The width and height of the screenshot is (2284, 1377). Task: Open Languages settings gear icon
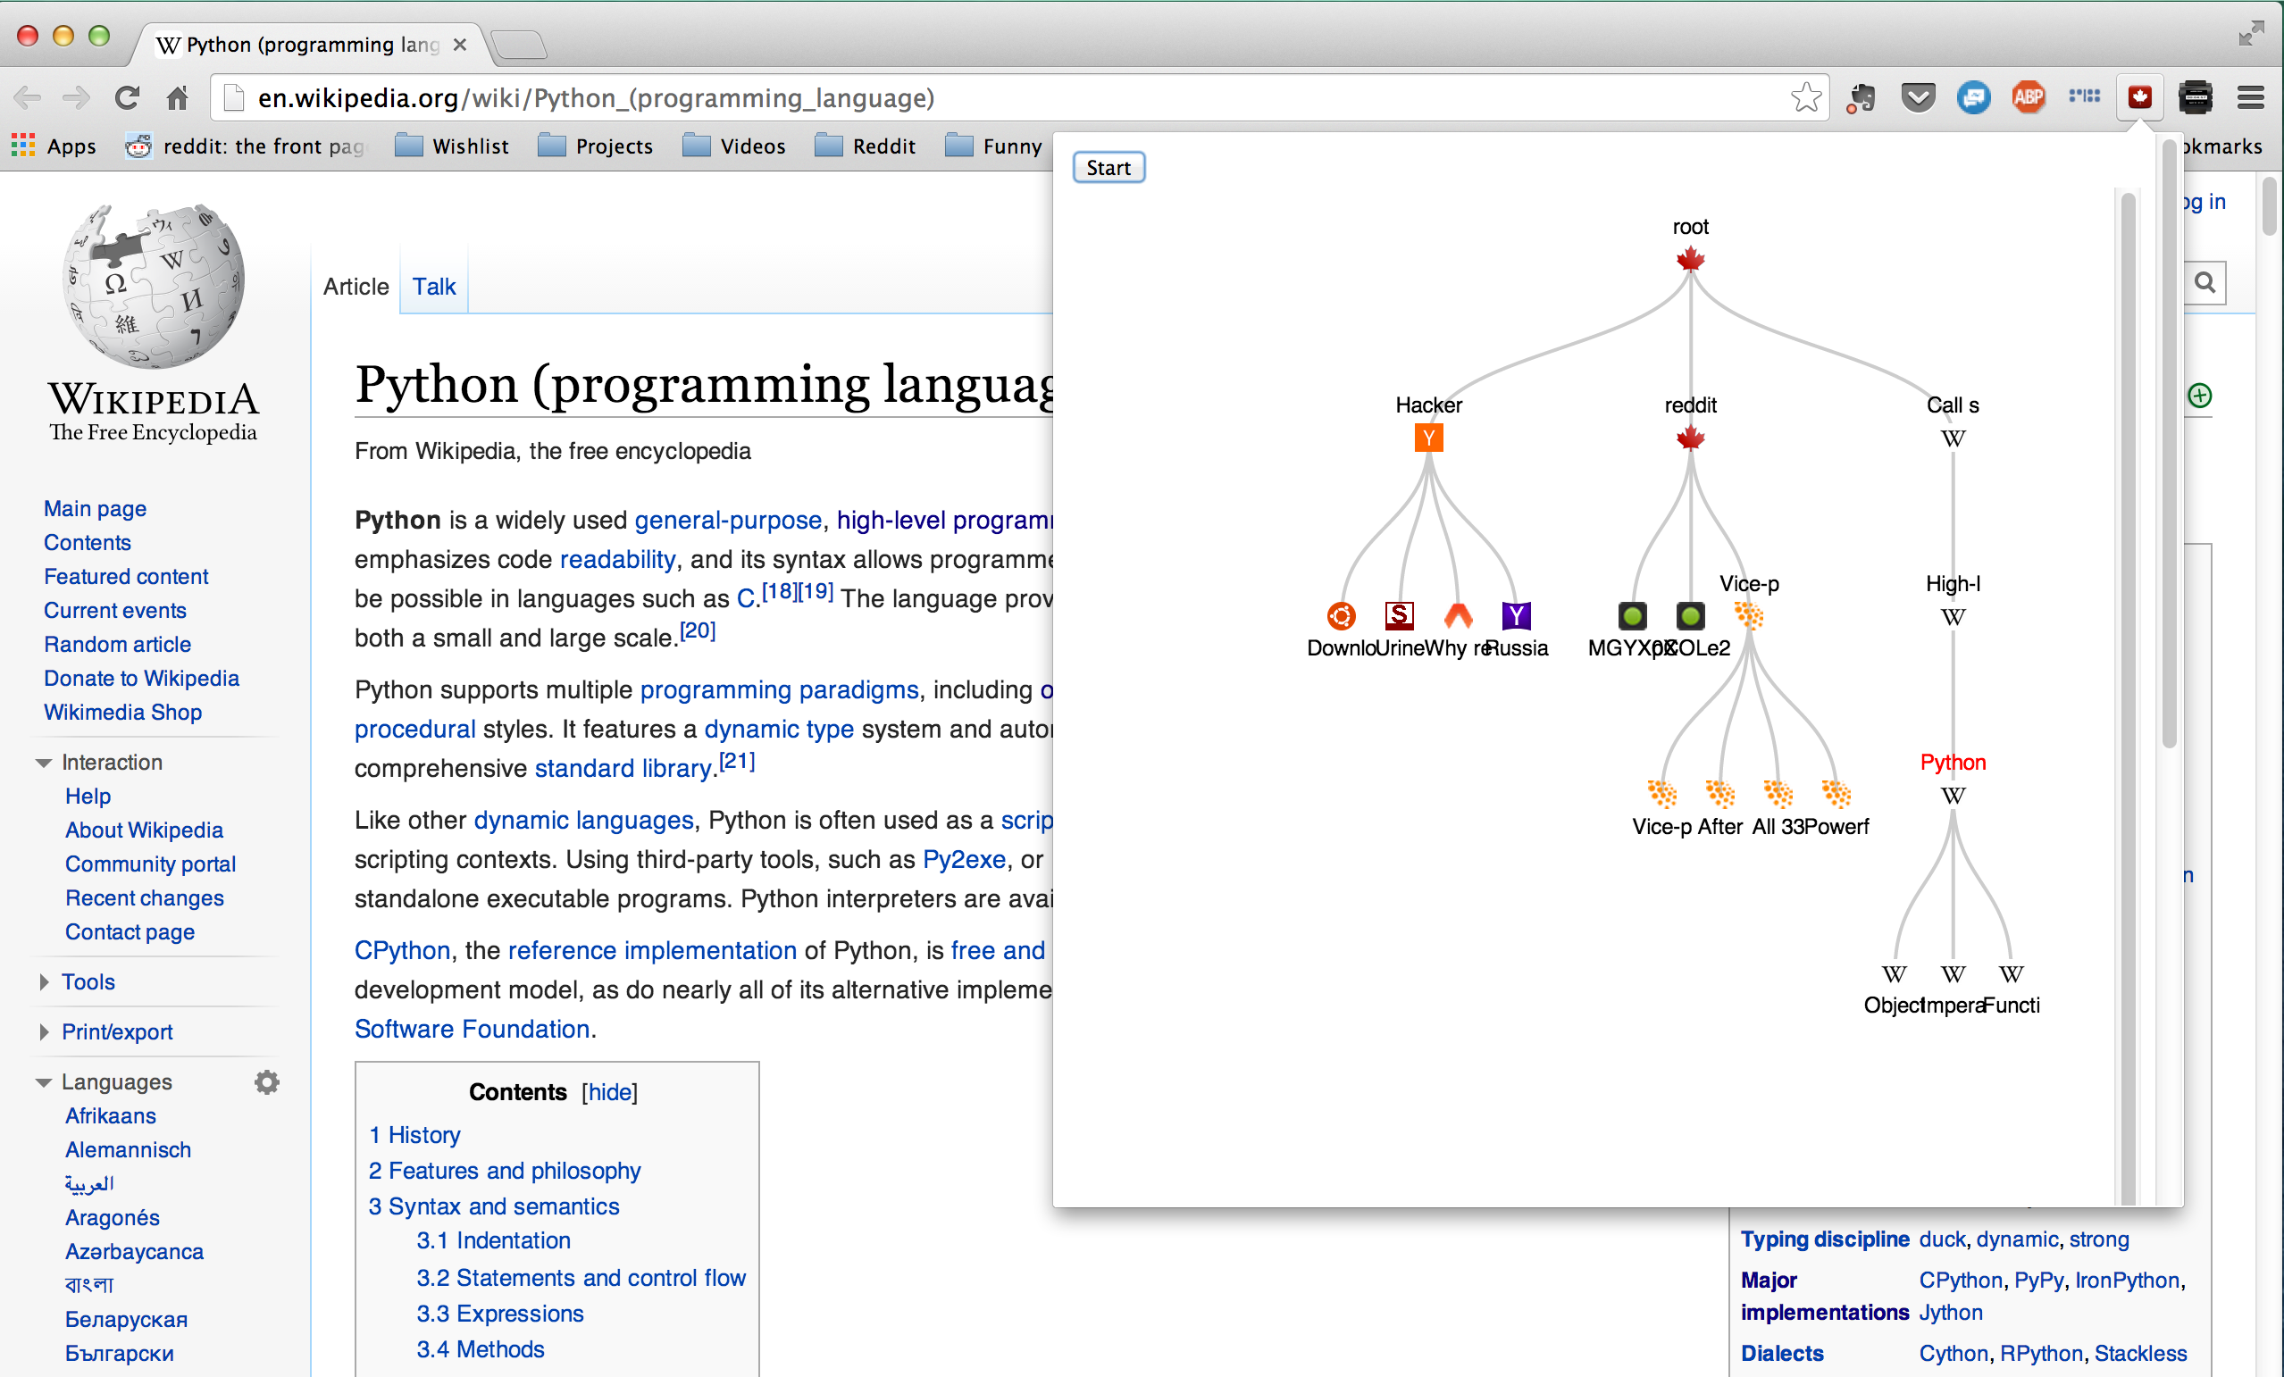click(267, 1081)
